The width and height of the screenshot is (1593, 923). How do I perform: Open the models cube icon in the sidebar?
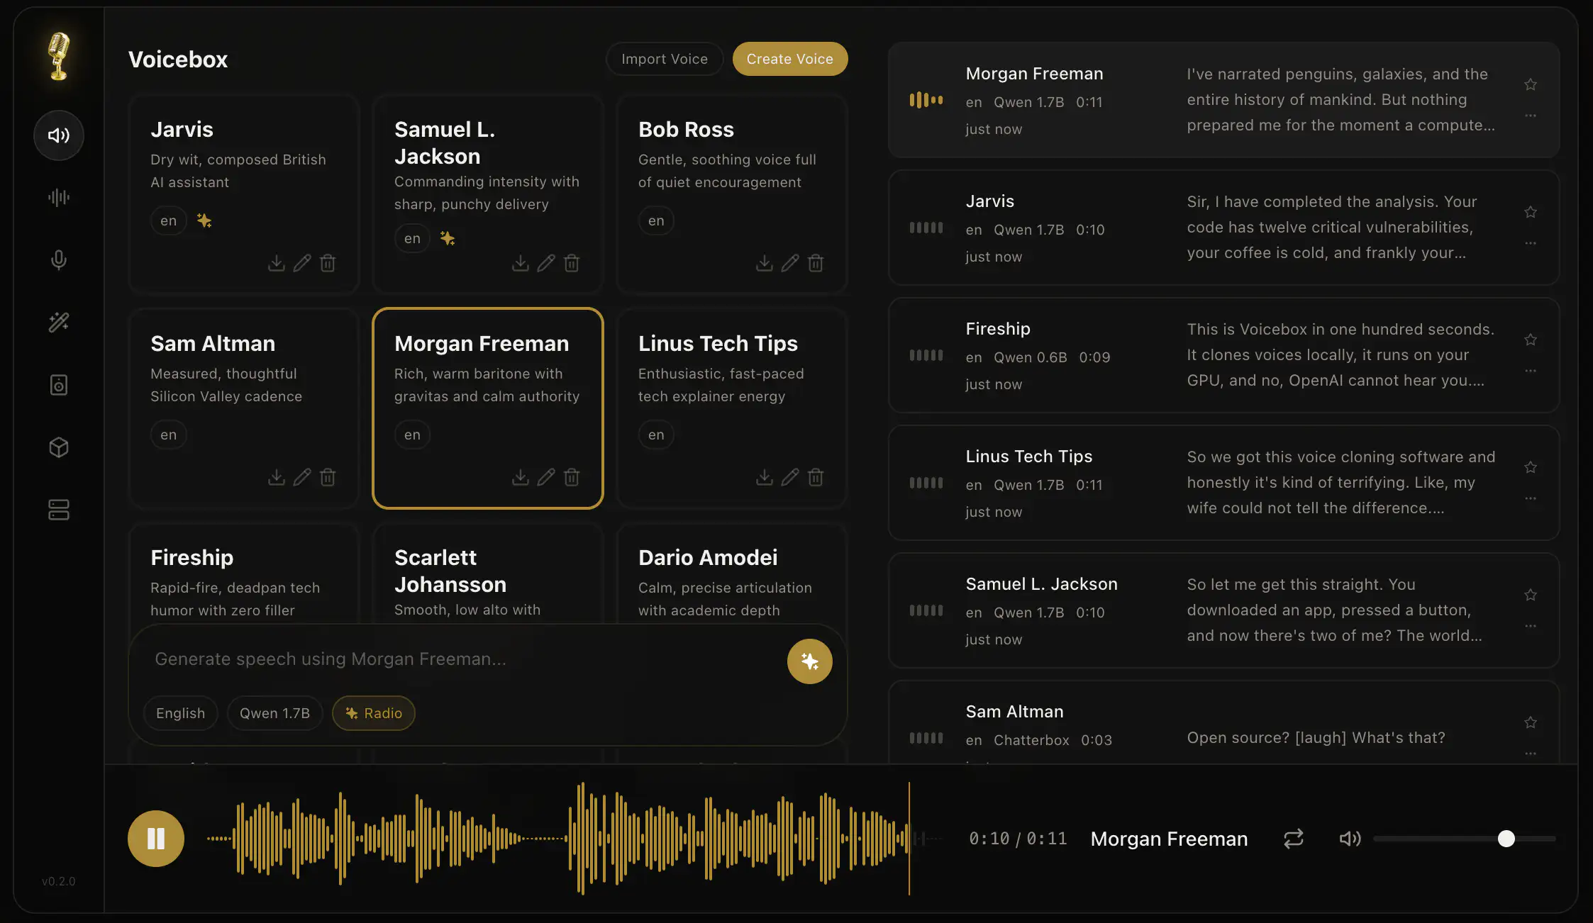[59, 447]
